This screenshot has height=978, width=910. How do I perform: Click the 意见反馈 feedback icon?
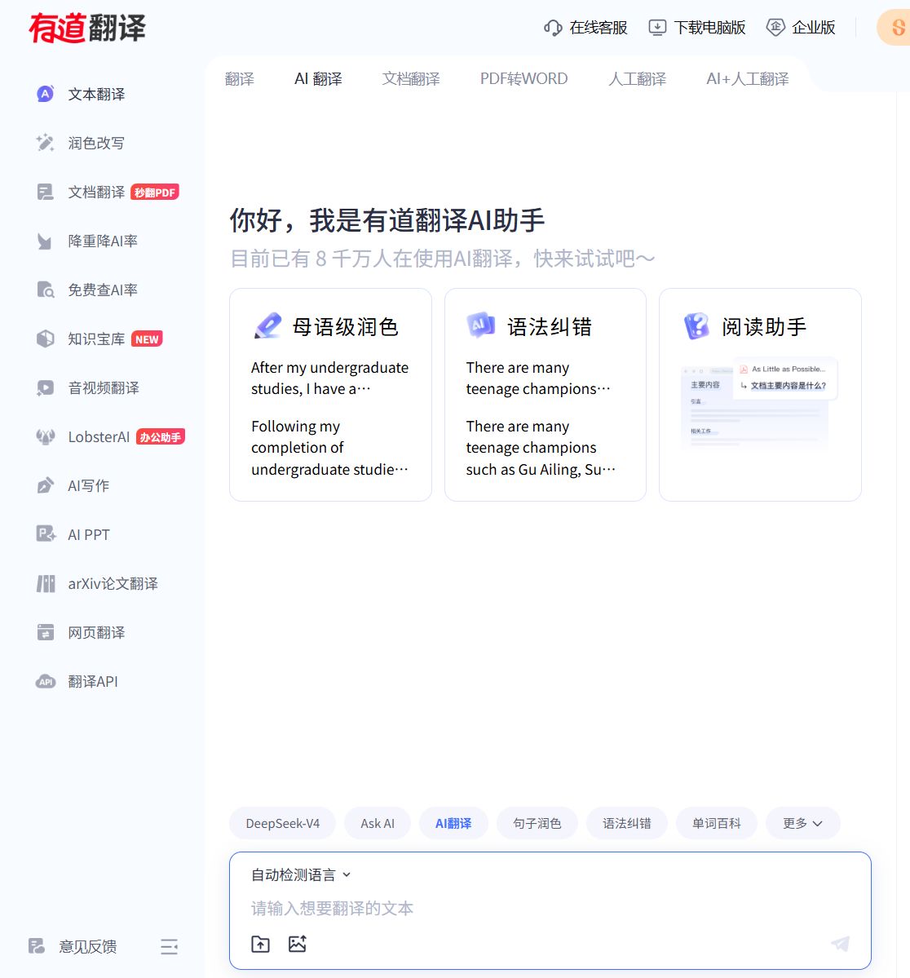(36, 946)
